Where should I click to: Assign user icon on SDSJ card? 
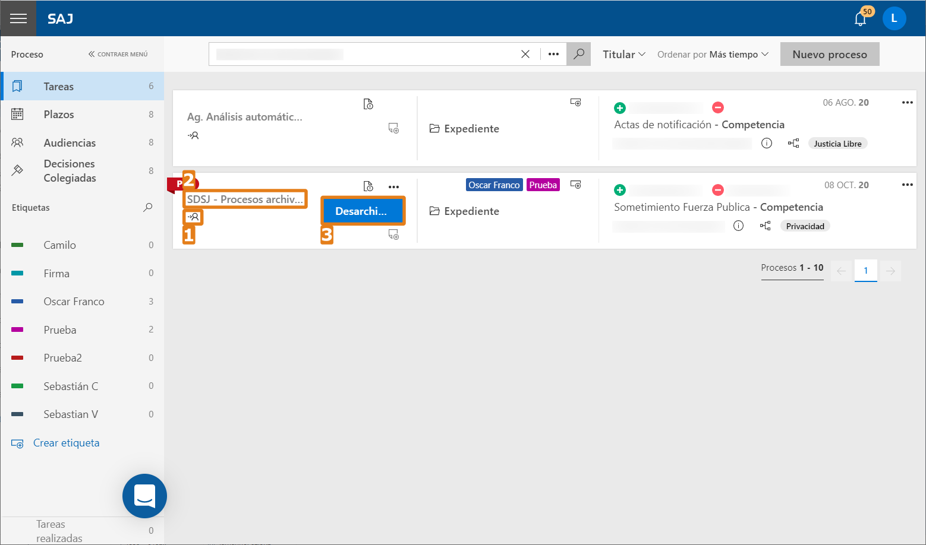[x=193, y=217]
